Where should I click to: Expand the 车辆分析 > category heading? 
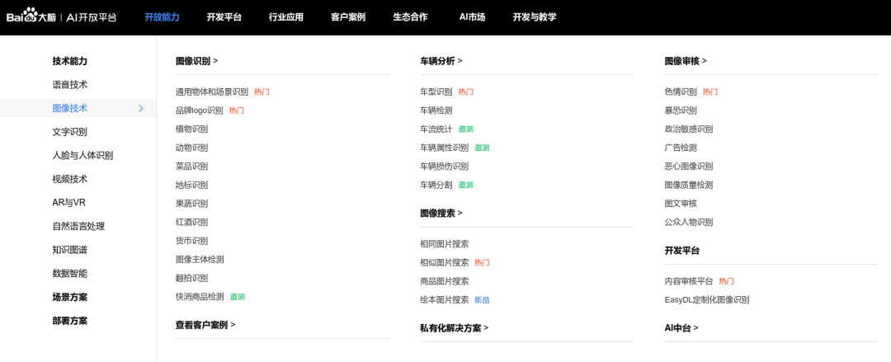click(441, 61)
